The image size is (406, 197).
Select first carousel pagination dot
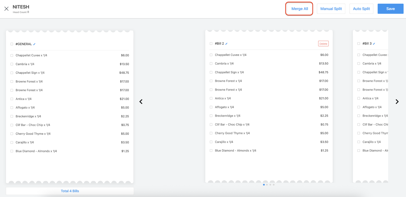[x=264, y=185]
